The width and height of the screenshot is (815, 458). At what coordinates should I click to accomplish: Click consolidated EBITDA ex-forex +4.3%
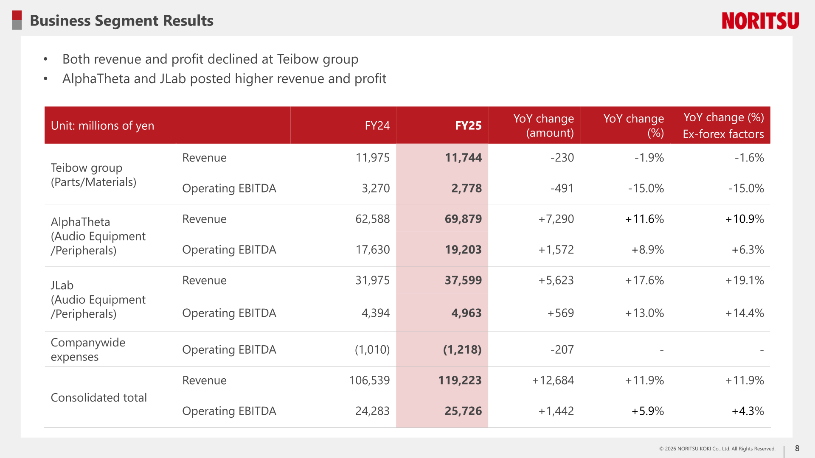coord(748,411)
